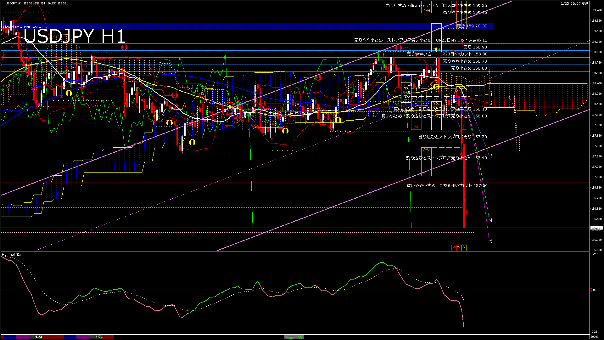Click the LMH monthly high label
The image size is (604, 340).
(416, 127)
